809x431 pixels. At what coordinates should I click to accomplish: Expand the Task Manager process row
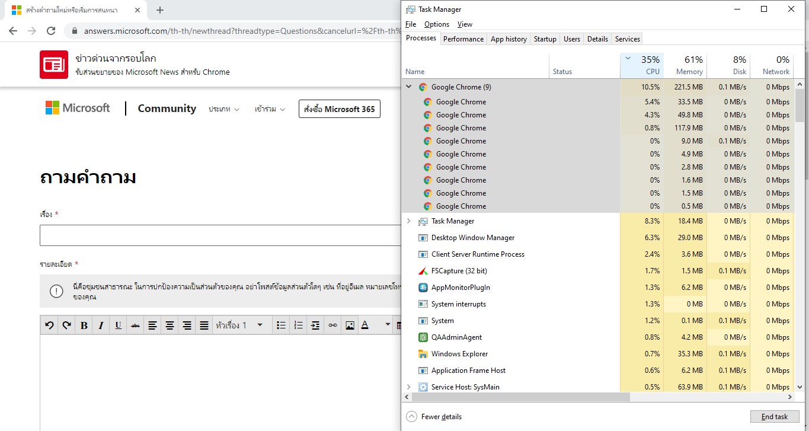click(408, 221)
